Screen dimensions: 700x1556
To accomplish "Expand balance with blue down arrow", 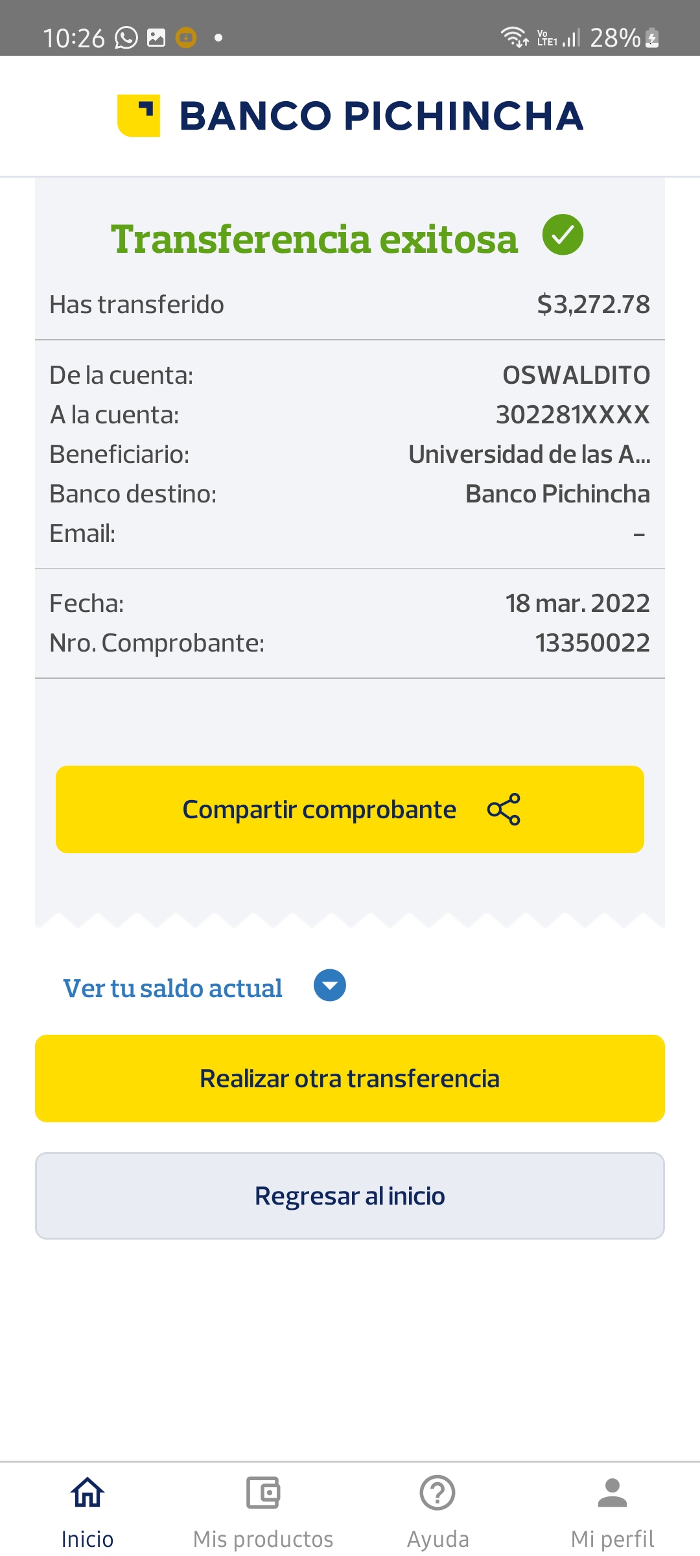I will click(x=330, y=985).
